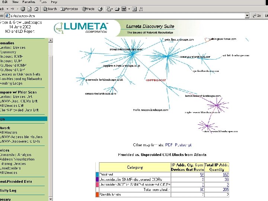This screenshot has height=201, width=268.
Task: Open the All Routers sidebar link
Action: click(x=9, y=132)
